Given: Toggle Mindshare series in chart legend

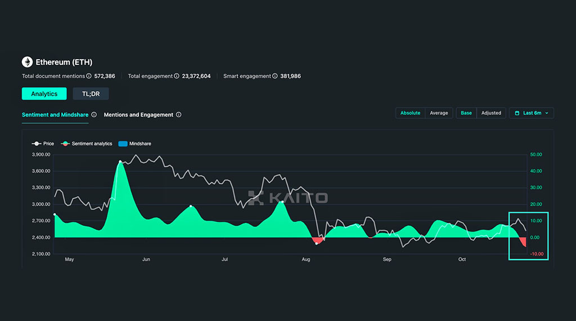Looking at the screenshot, I should pos(135,144).
